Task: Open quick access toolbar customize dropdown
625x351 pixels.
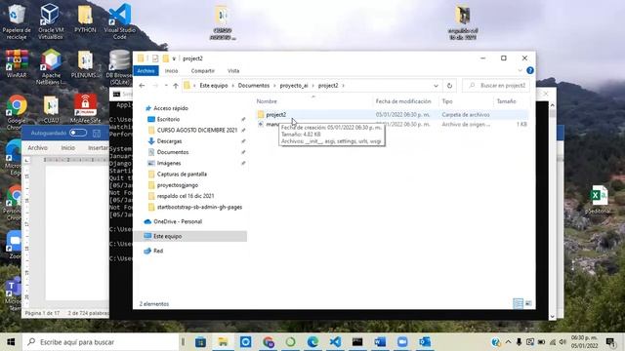Action: [x=174, y=58]
